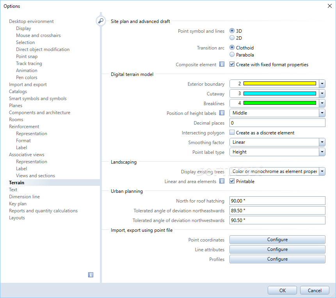Open info icon beside Composite element

click(222, 64)
